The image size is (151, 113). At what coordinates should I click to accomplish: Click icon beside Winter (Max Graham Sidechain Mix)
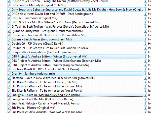(9, 61)
